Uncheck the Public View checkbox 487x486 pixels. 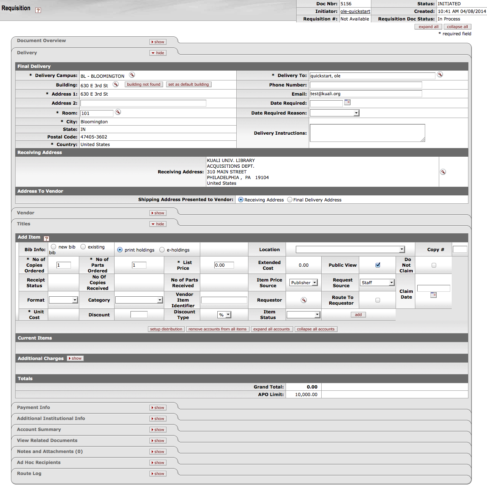pos(378,265)
